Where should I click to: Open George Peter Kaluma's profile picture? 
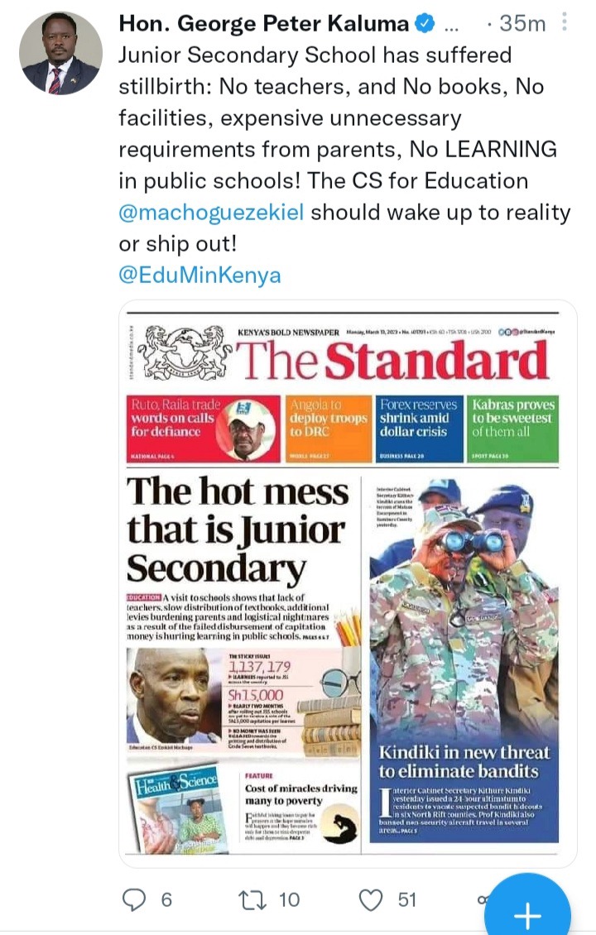coord(61,53)
